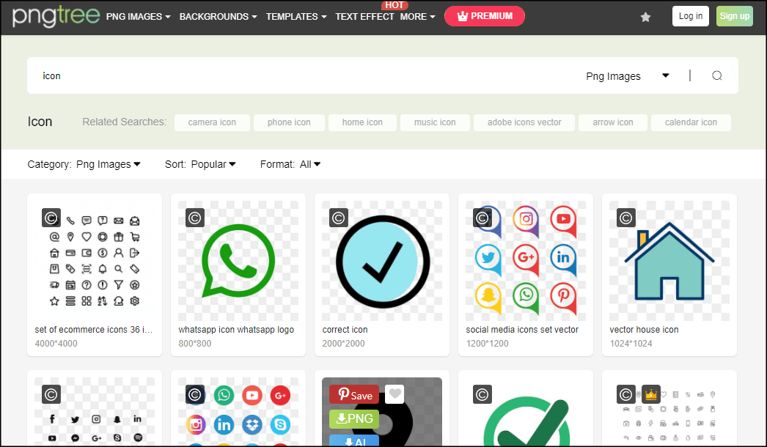Select related search phone icon
This screenshot has width=767, height=447.
(x=289, y=122)
